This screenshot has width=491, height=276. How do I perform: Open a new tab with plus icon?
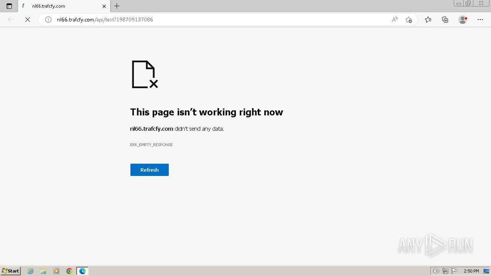coord(117,6)
